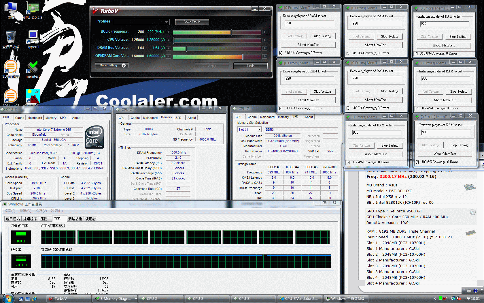Select About tab in CPU-Z showing Memory Slot Selection
This screenshot has width=484, height=303.
coord(309,117)
